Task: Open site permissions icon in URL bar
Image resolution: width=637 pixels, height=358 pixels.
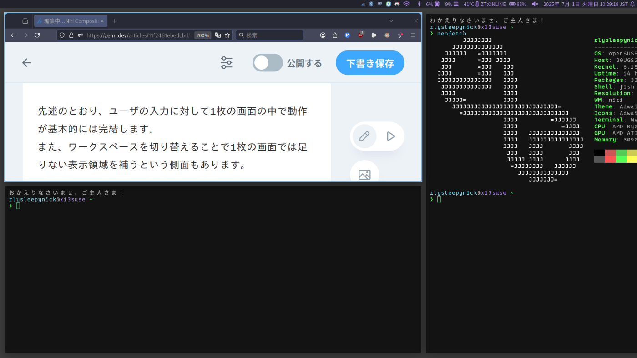Action: [x=81, y=35]
